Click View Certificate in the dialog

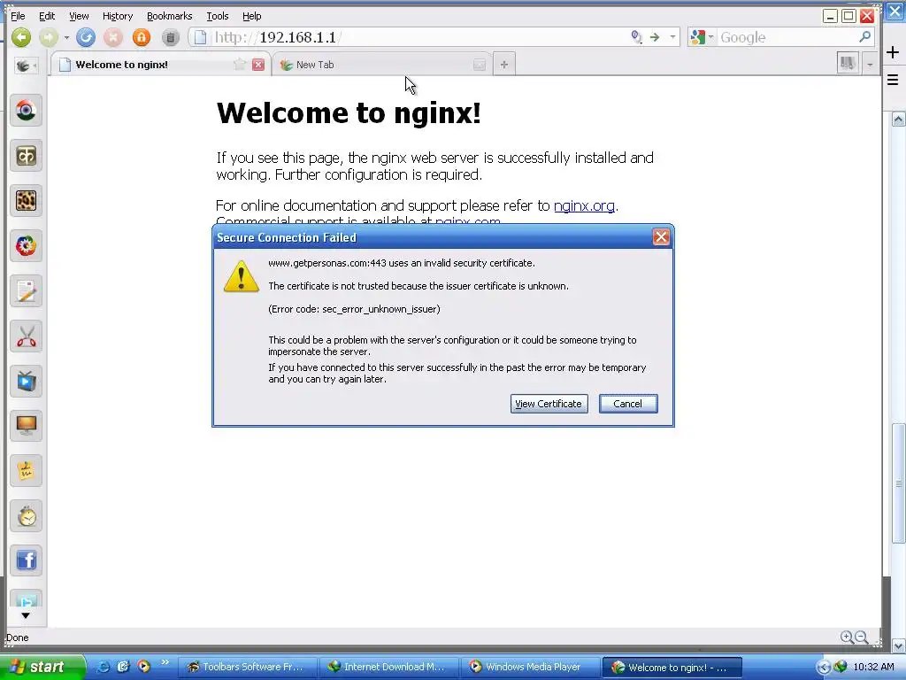(549, 404)
